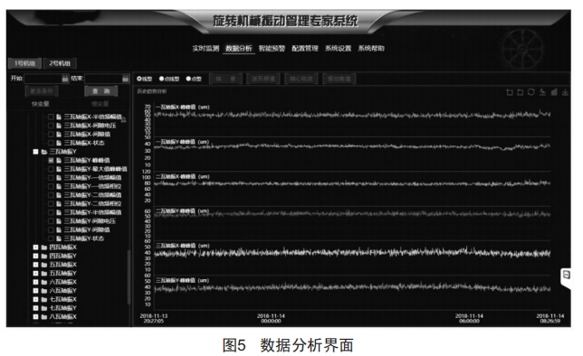Click the circular refresh icon above the chart
This screenshot has width=583, height=356.
pyautogui.click(x=530, y=91)
